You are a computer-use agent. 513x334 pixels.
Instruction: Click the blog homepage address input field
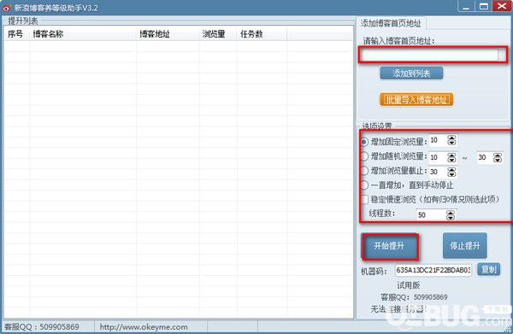[x=429, y=55]
